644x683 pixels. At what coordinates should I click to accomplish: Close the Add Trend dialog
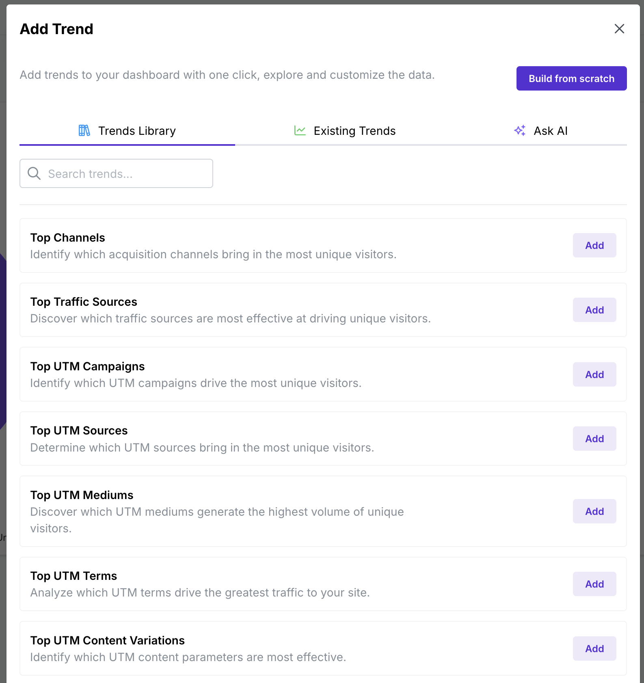(619, 29)
